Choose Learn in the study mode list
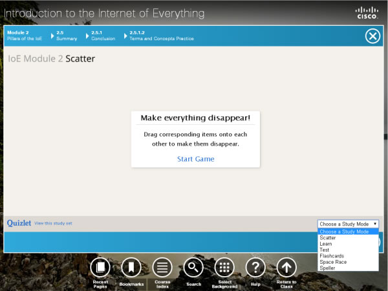Image resolution: width=388 pixels, height=291 pixels. tap(326, 244)
